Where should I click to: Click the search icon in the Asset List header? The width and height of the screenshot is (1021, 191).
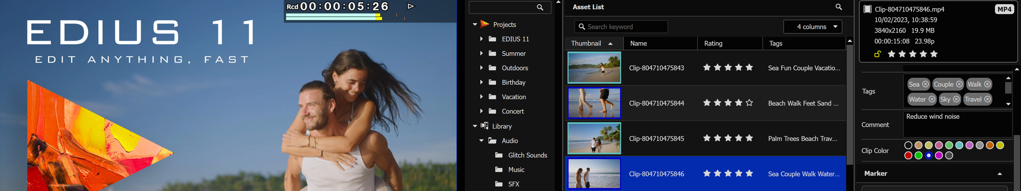839,7
